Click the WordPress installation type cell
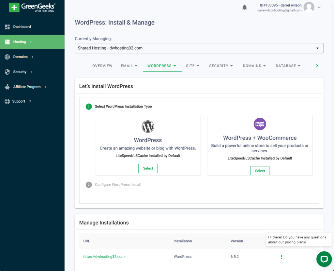 pos(183,257)
